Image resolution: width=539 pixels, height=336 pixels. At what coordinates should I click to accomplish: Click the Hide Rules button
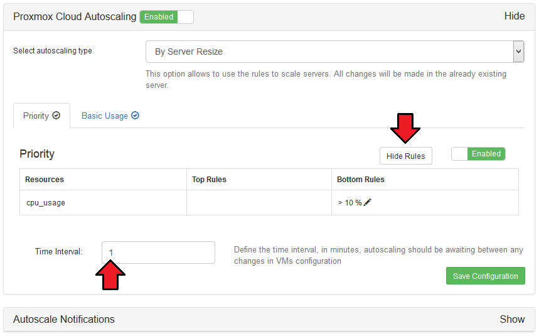[405, 156]
